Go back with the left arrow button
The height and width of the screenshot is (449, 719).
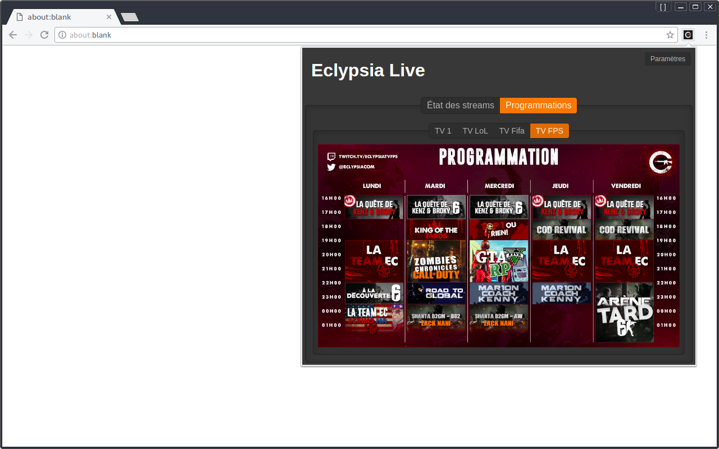(13, 35)
